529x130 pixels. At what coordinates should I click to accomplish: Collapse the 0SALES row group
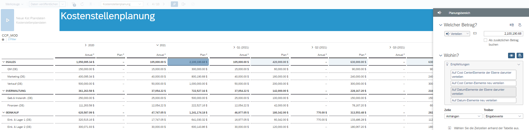(x=4, y=62)
